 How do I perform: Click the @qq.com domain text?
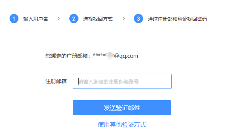[x=126, y=56]
